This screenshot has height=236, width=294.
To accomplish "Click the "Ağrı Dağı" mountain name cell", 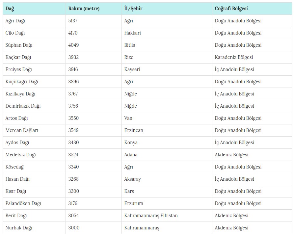I will 15,21.
